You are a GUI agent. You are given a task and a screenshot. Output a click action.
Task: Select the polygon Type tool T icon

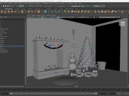[x=35, y=11]
